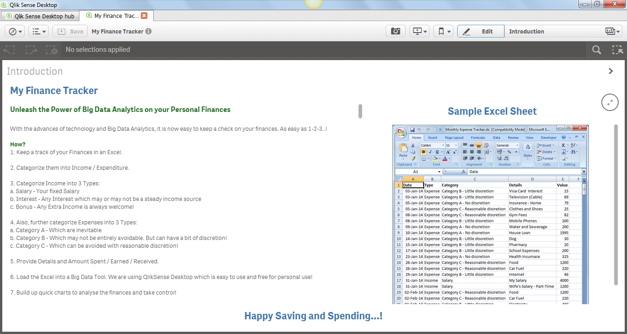The height and width of the screenshot is (334, 627).
Task: Click the Office button in Excel image
Action: 401,134
